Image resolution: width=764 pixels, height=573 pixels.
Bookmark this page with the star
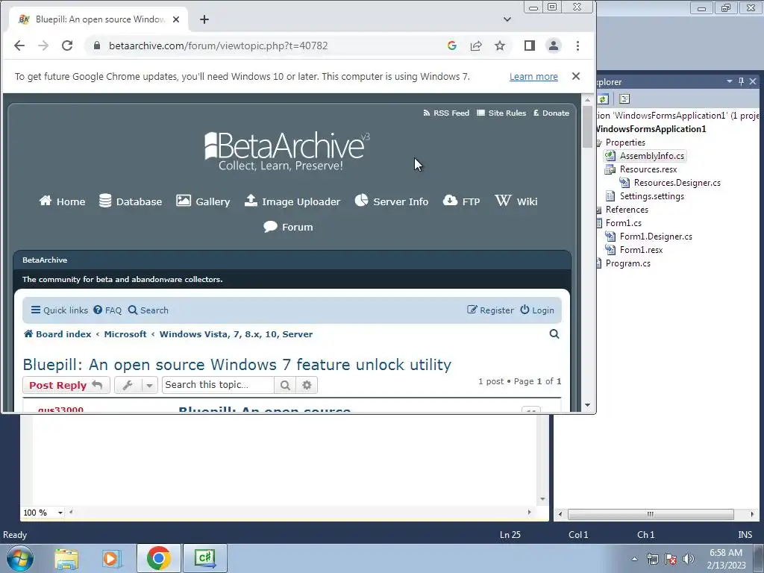(x=500, y=46)
